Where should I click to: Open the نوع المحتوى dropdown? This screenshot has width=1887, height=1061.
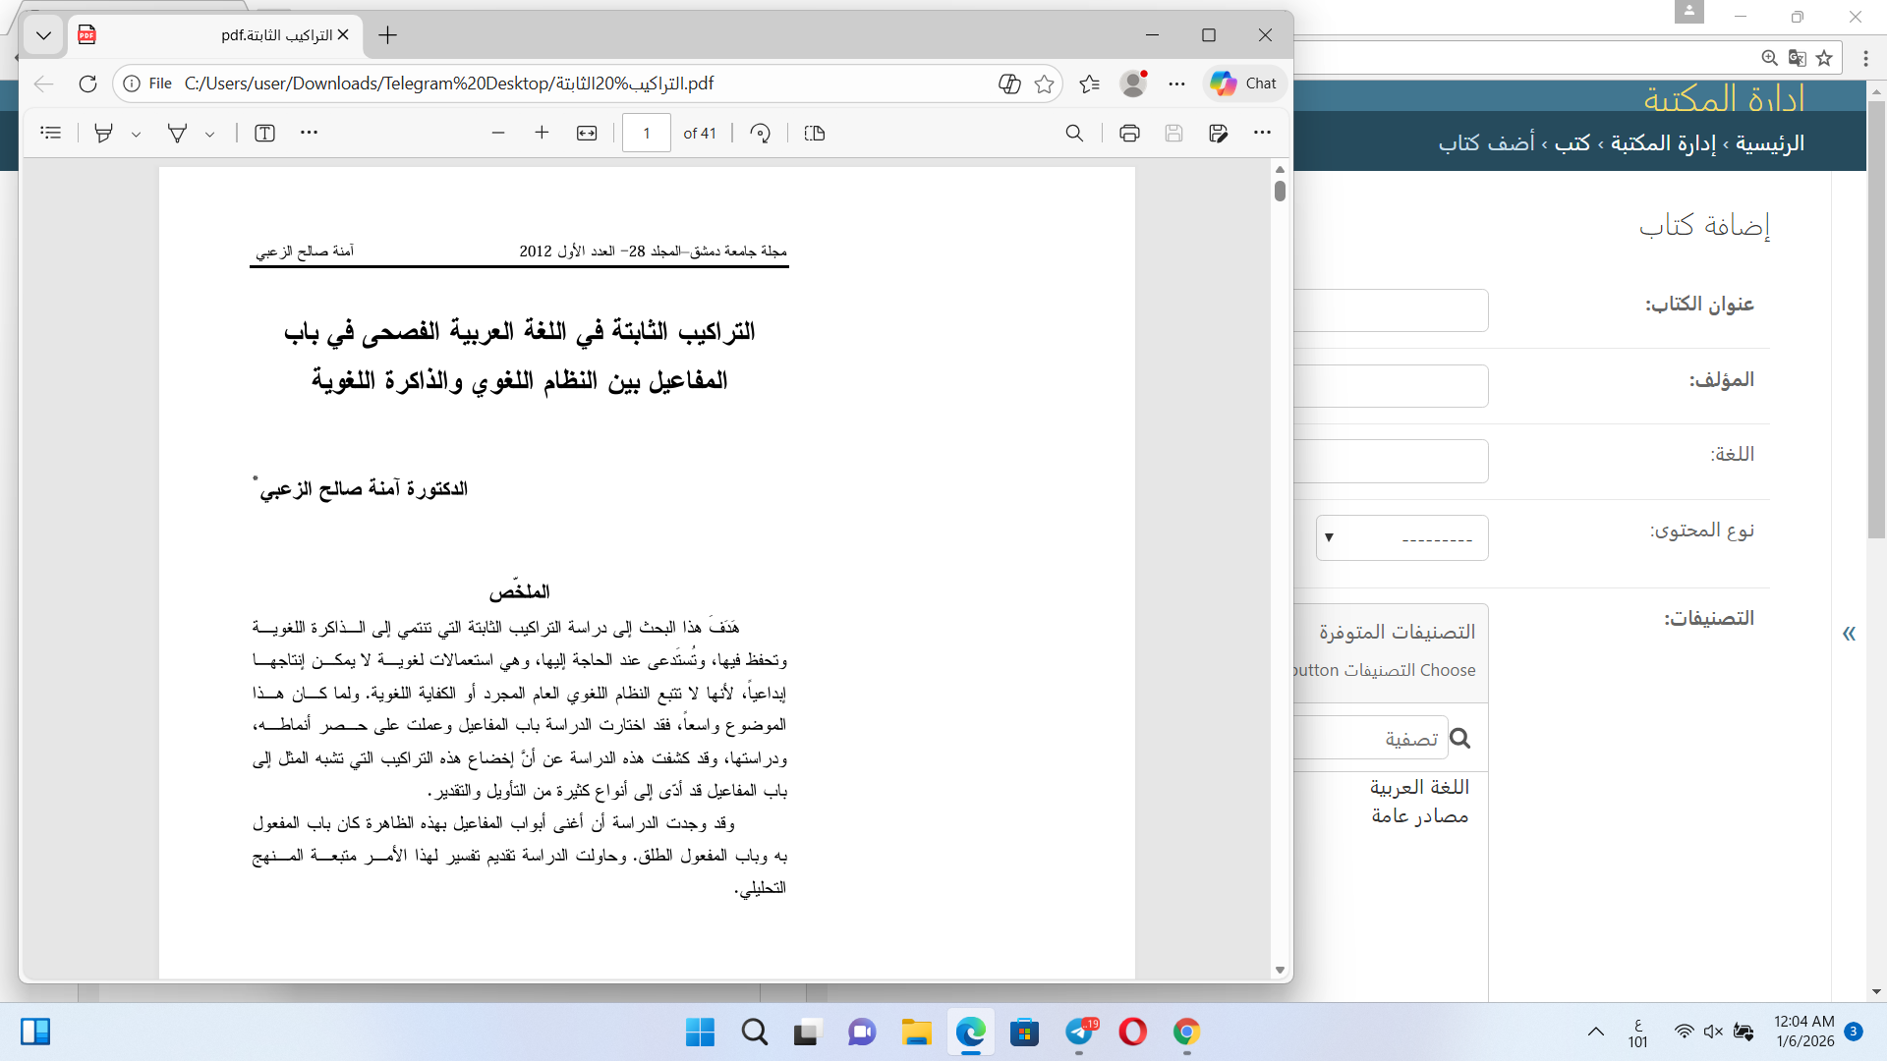(1402, 537)
